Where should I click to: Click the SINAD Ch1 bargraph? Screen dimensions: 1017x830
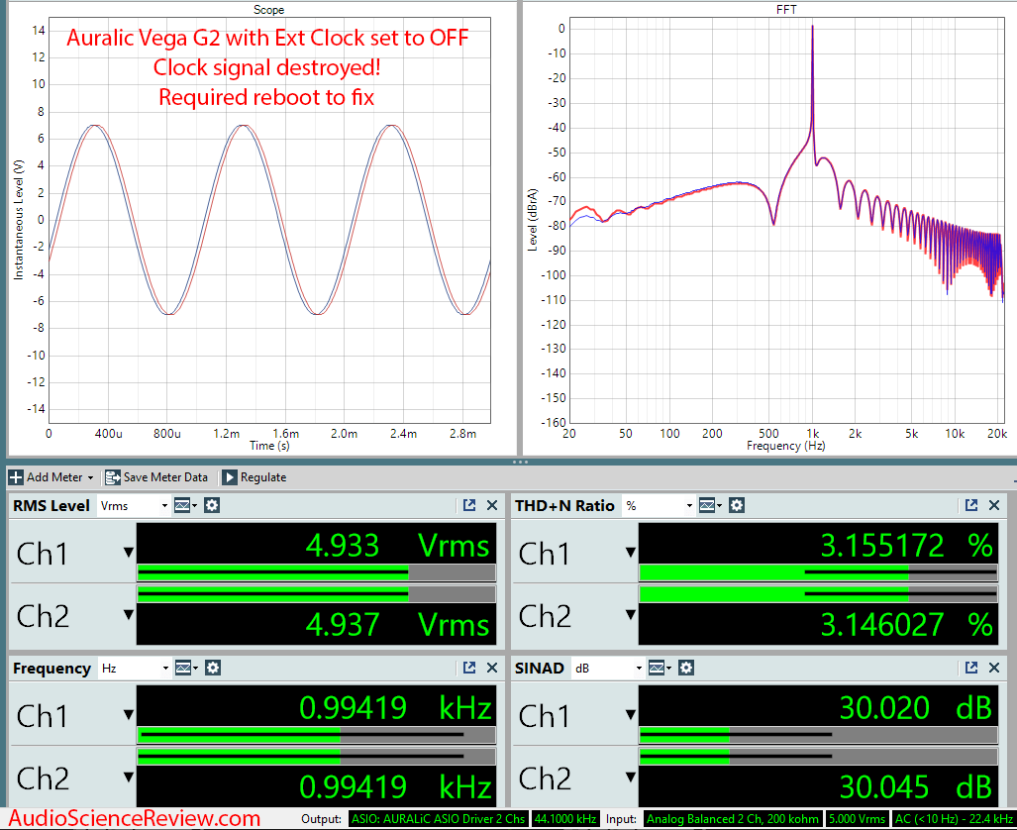click(819, 735)
